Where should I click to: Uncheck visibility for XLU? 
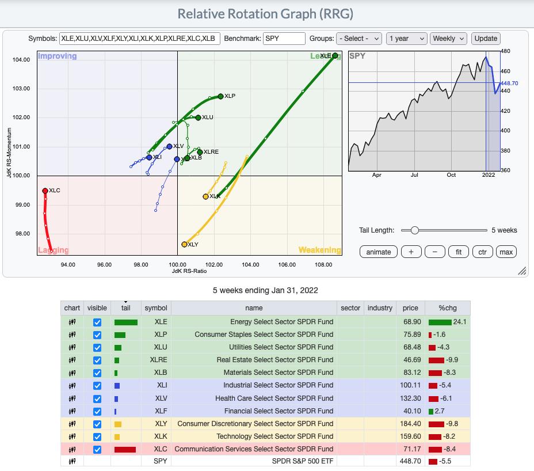click(97, 347)
